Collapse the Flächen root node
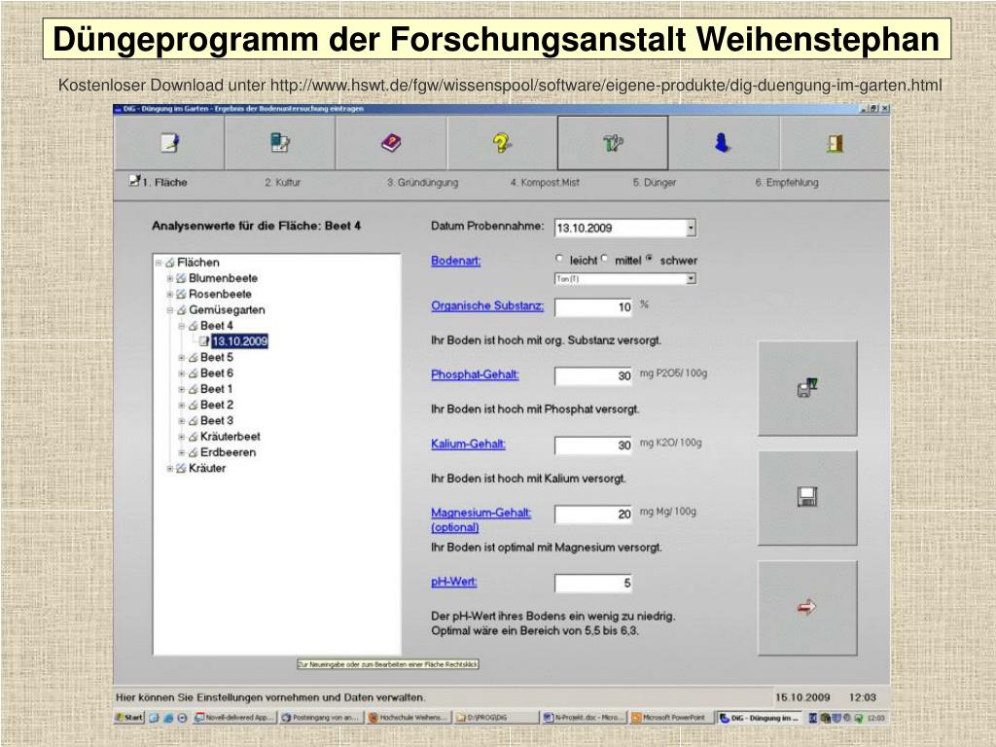The width and height of the screenshot is (996, 747). tap(159, 263)
